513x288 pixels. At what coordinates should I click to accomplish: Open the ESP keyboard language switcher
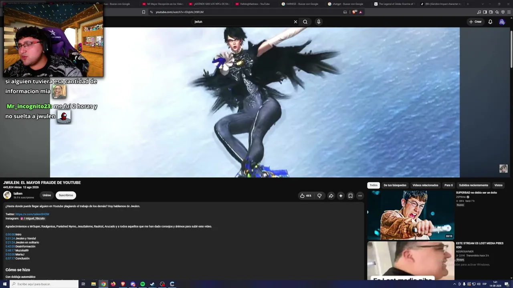pyautogui.click(x=485, y=284)
